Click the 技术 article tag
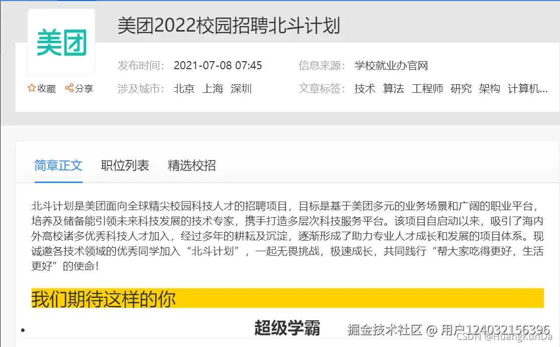 [365, 88]
